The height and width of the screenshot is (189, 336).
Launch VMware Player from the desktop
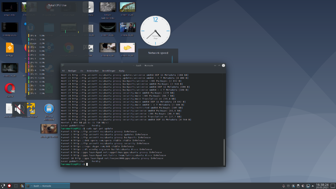tap(31, 108)
